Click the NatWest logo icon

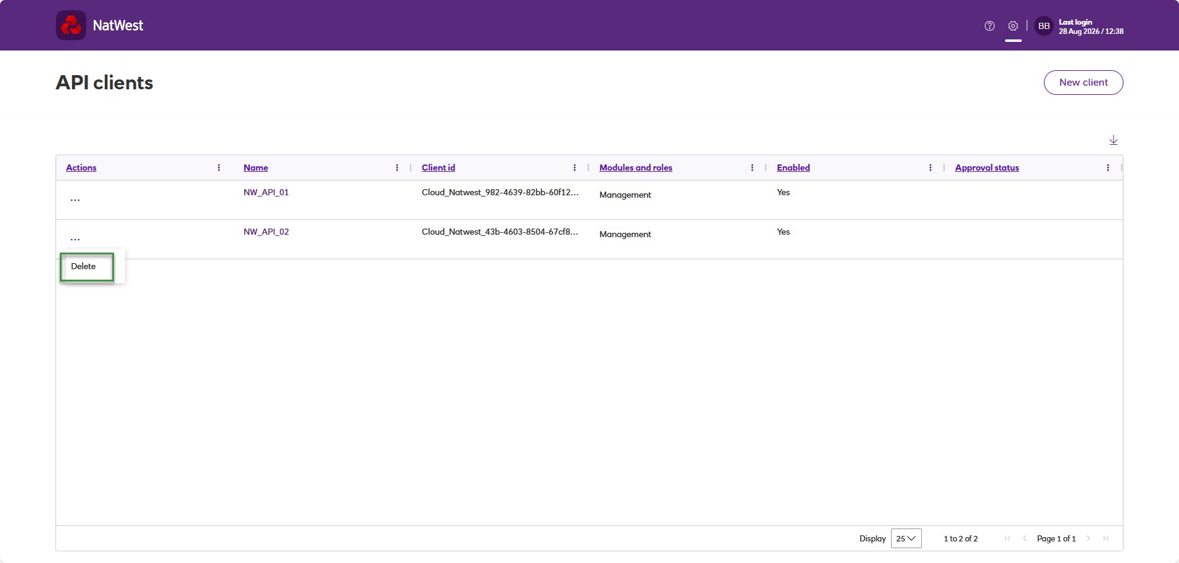point(71,25)
